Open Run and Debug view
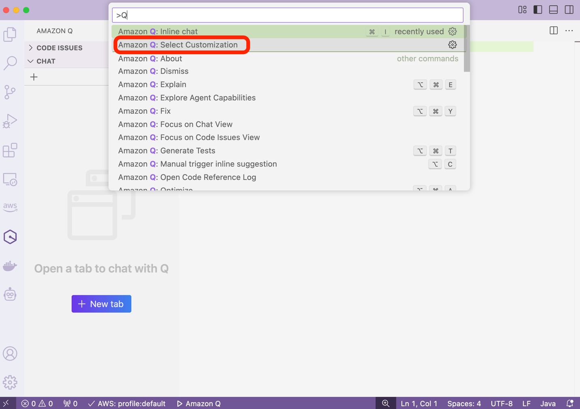The image size is (580, 409). (10, 121)
